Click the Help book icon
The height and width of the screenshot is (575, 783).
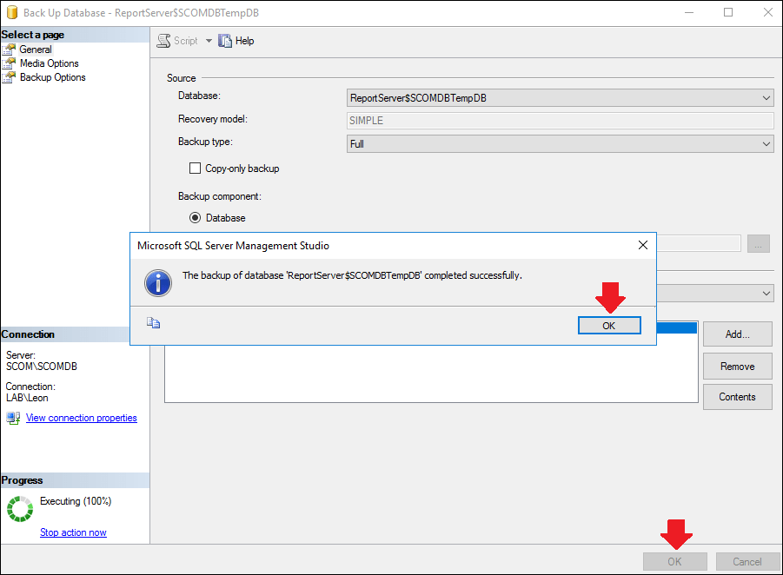tap(225, 41)
